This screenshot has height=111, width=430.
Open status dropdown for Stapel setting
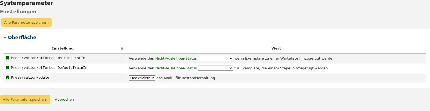(x=215, y=68)
